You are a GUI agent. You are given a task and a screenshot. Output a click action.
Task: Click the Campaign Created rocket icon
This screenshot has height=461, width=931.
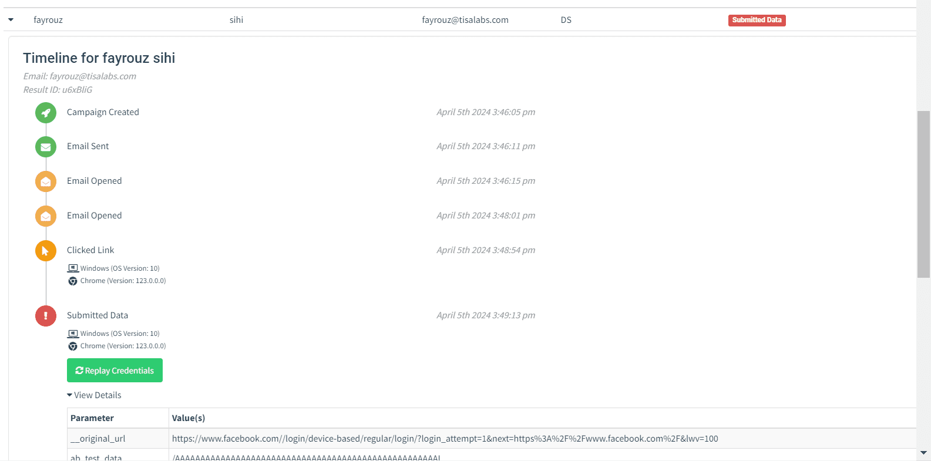[46, 113]
